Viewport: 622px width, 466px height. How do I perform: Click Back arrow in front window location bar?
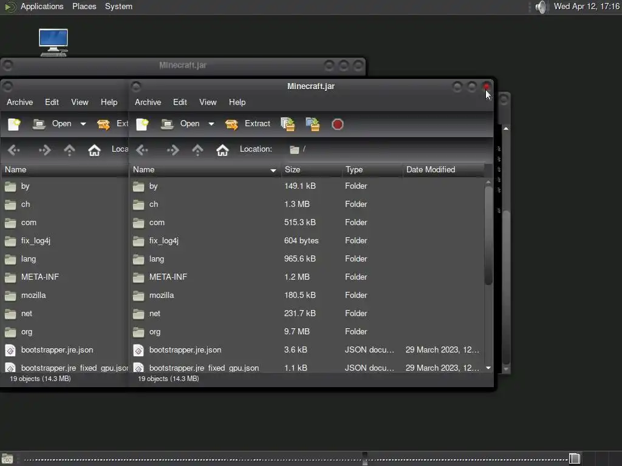pyautogui.click(x=142, y=150)
